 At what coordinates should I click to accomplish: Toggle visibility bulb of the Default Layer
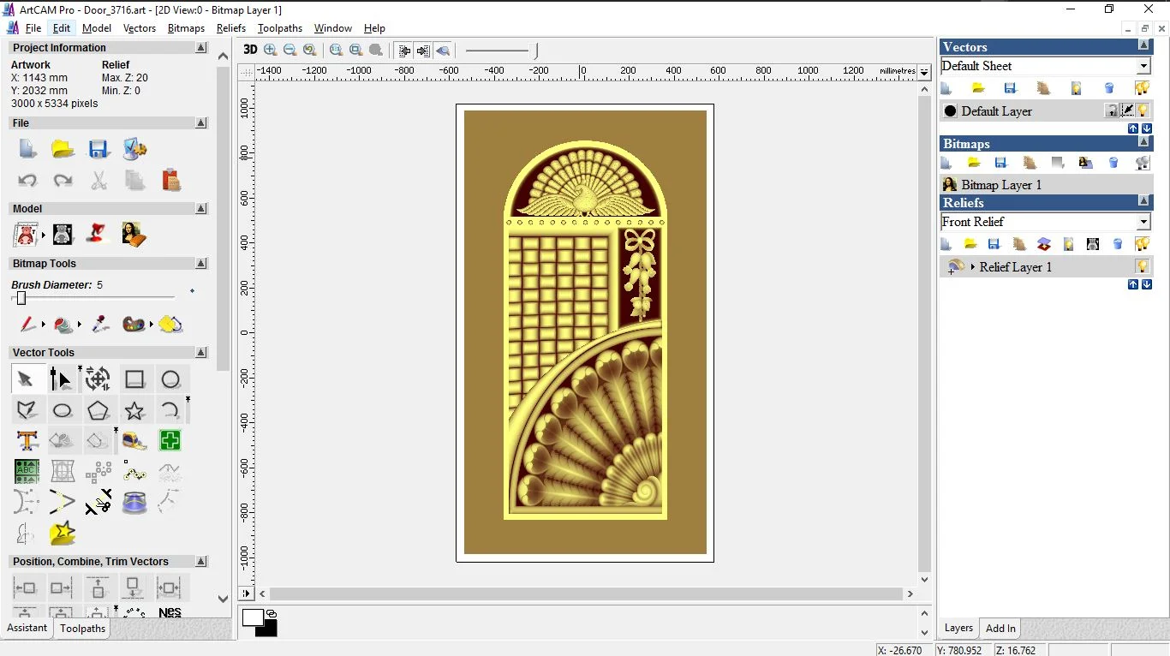(1143, 110)
